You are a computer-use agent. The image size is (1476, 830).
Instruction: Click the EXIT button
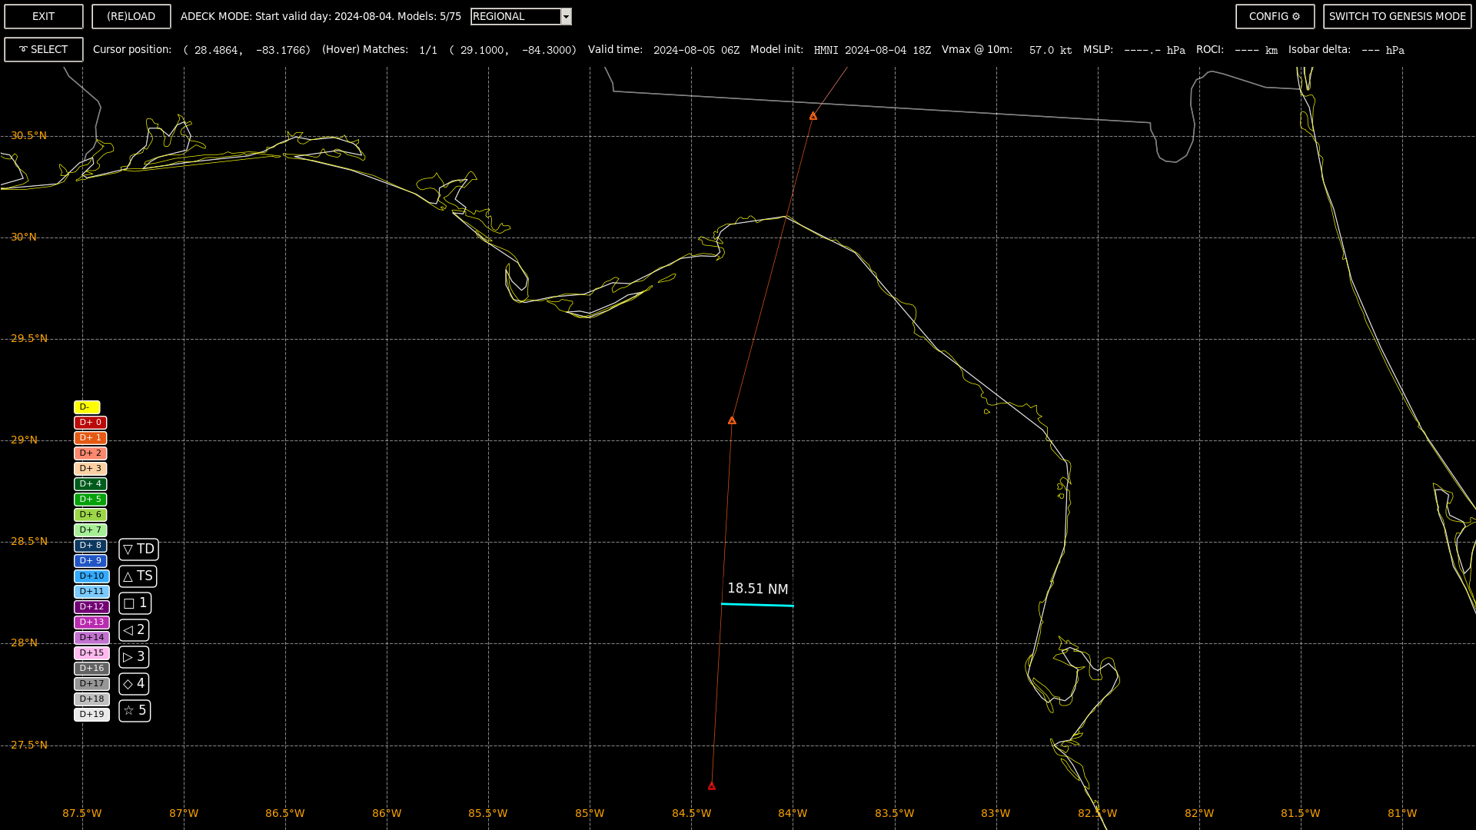[x=44, y=16]
